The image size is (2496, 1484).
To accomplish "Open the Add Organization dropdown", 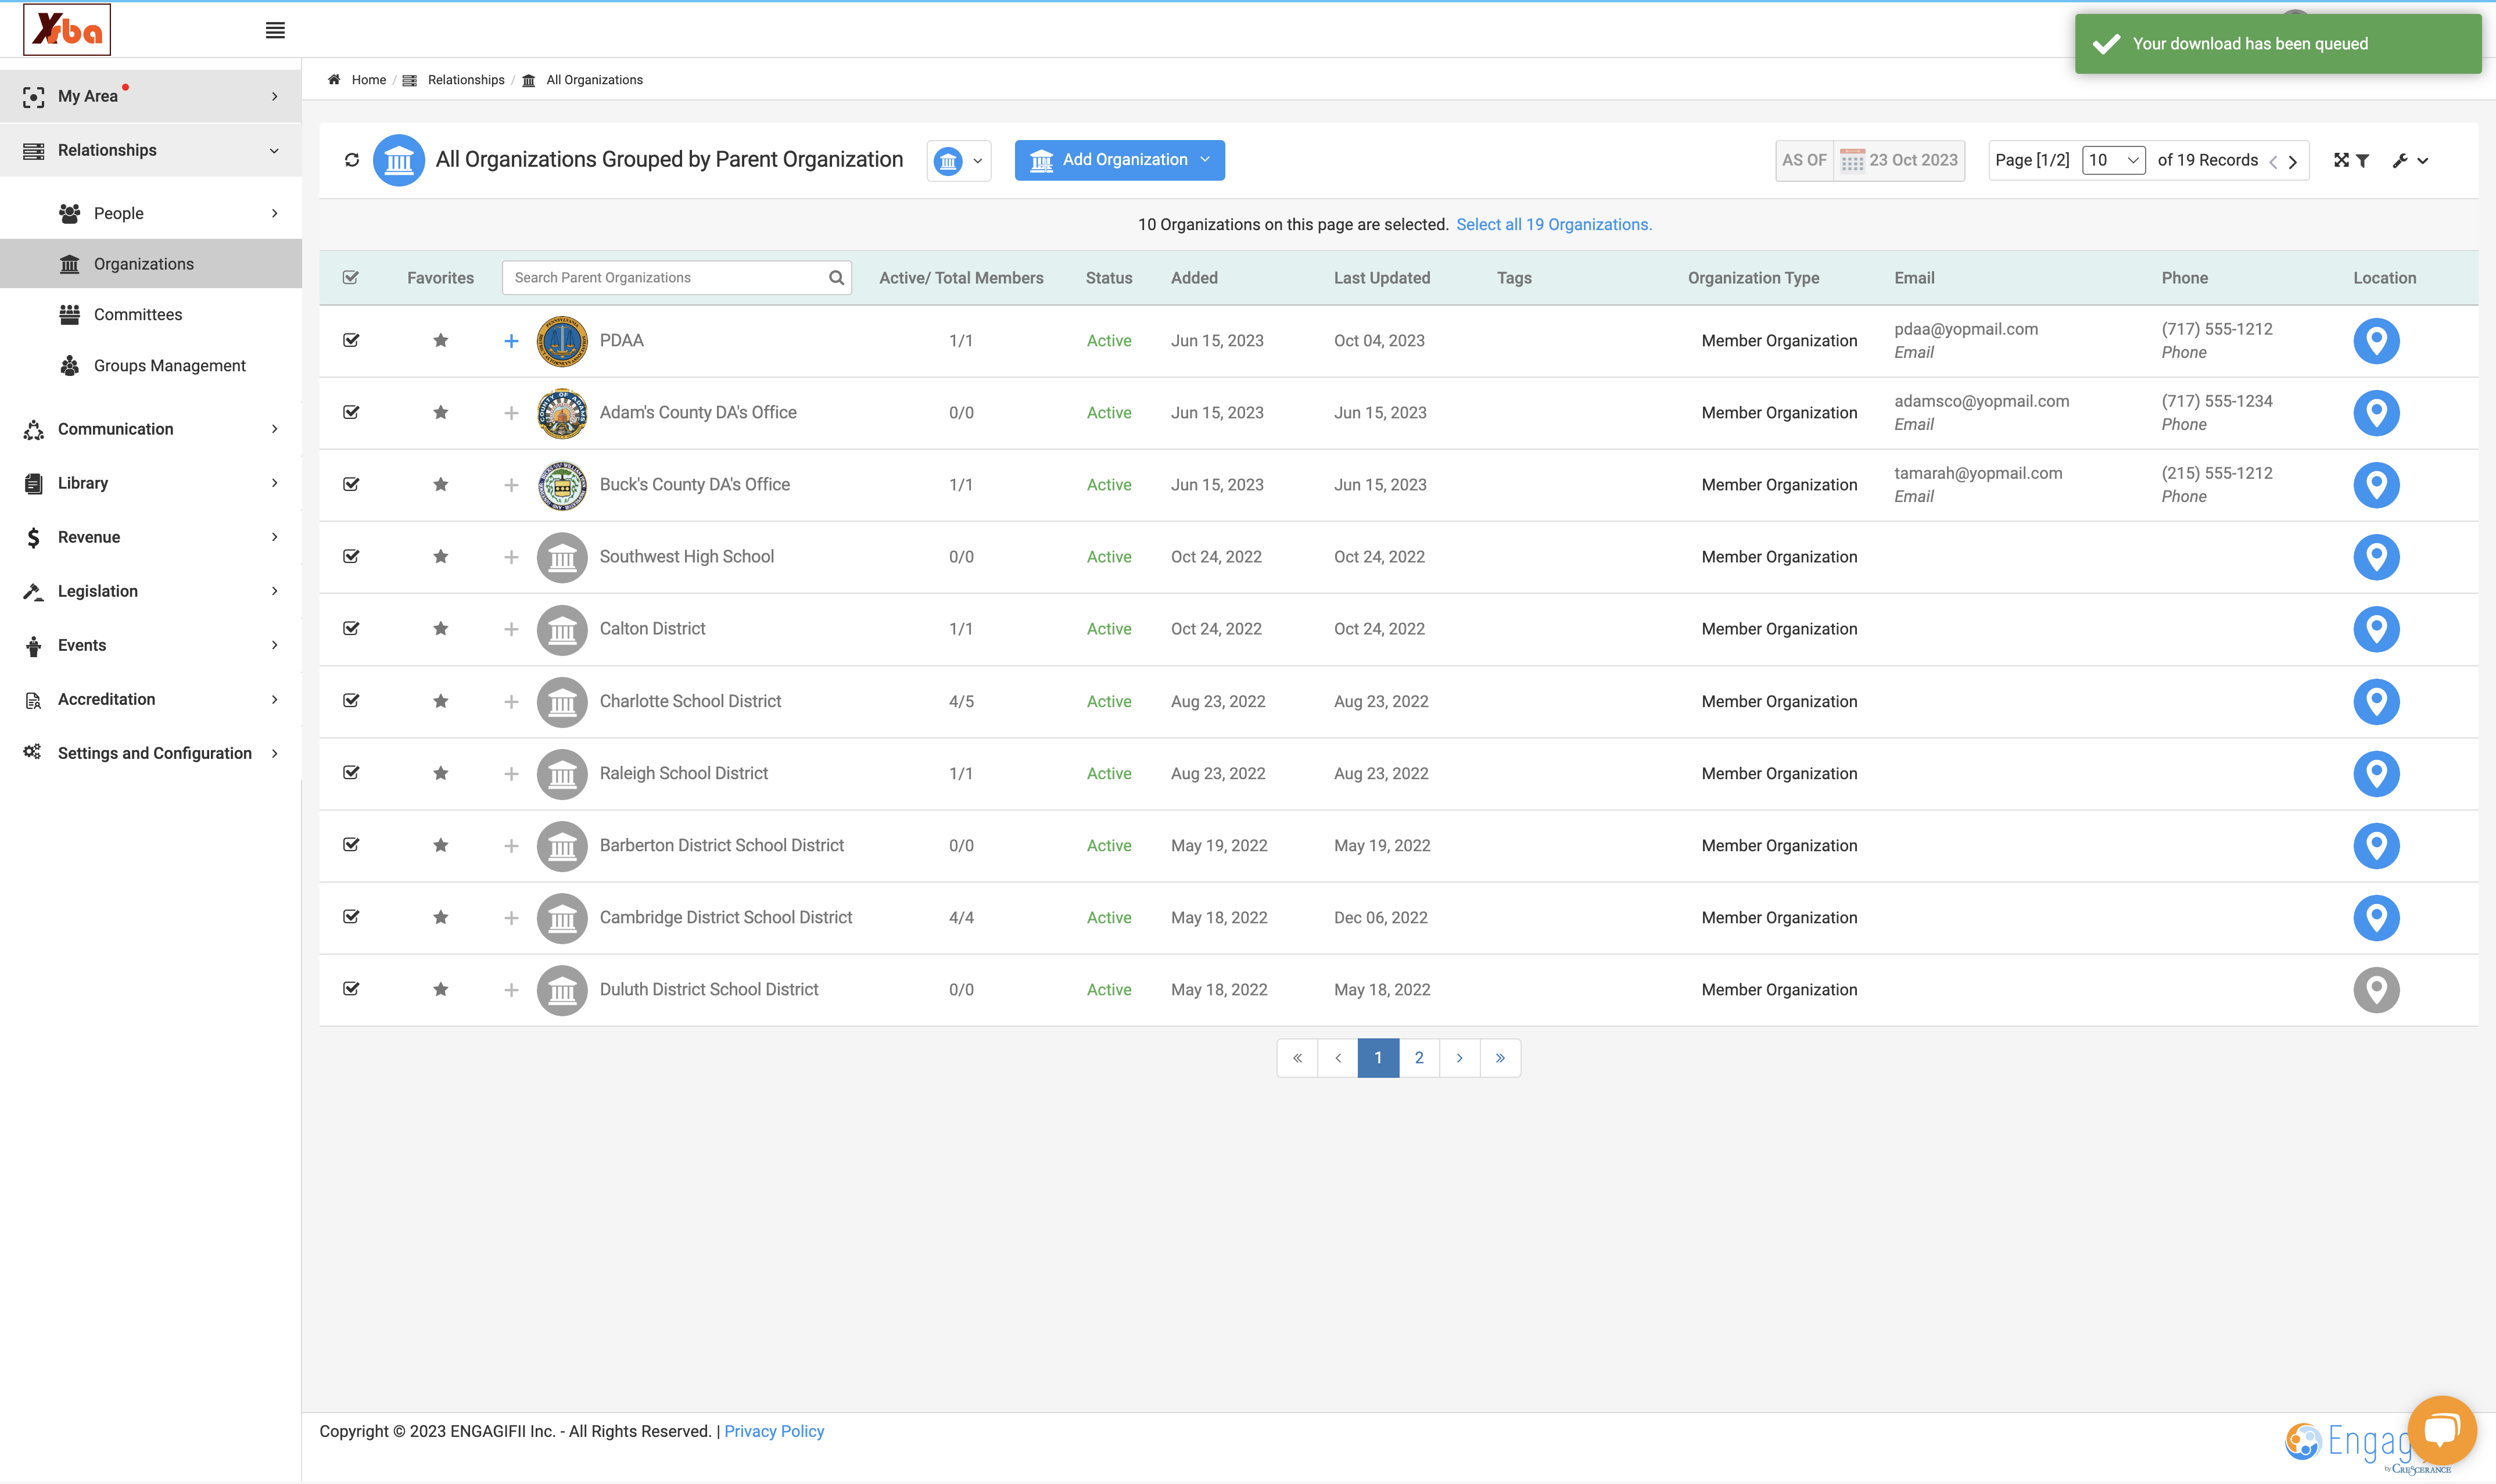I will pyautogui.click(x=1118, y=160).
